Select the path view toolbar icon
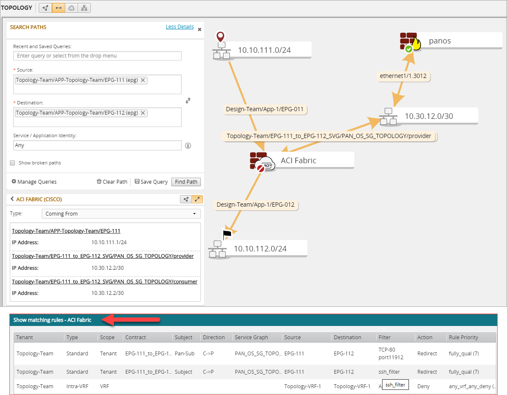 58,8
